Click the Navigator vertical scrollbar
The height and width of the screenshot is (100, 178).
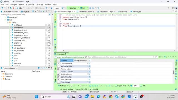(52, 34)
